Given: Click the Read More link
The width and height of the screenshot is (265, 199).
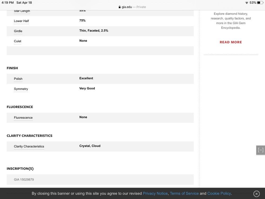Looking at the screenshot, I should pos(231,42).
